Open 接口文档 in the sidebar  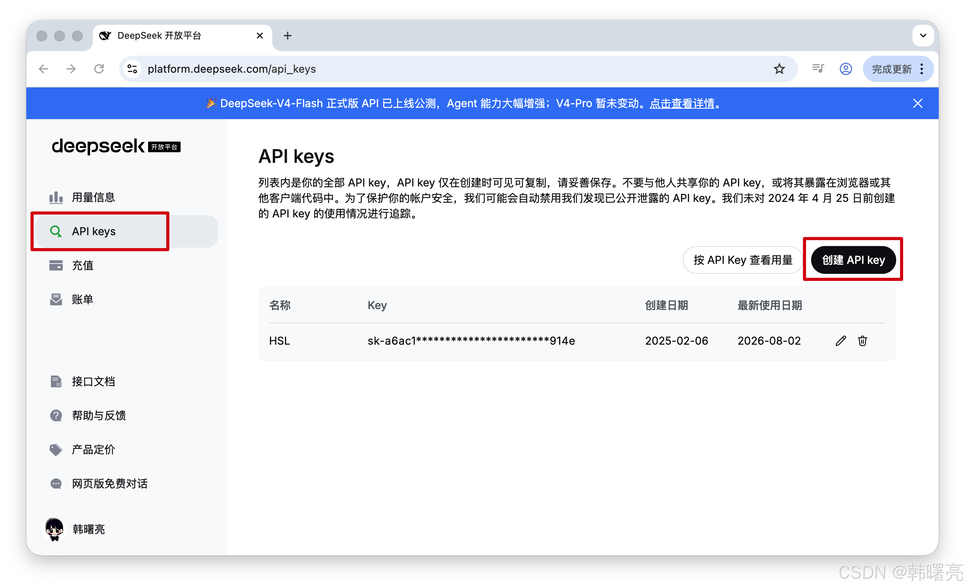93,381
